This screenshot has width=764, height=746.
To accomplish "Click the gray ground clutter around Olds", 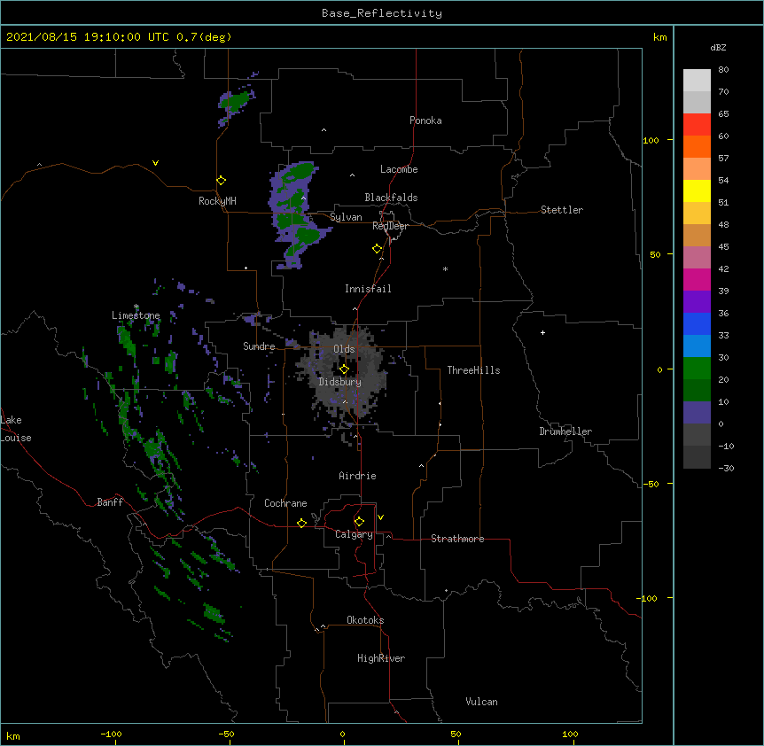I will click(342, 377).
